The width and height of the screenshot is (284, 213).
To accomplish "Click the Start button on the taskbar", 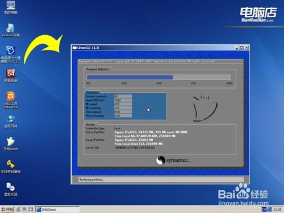I will [x=7, y=210].
